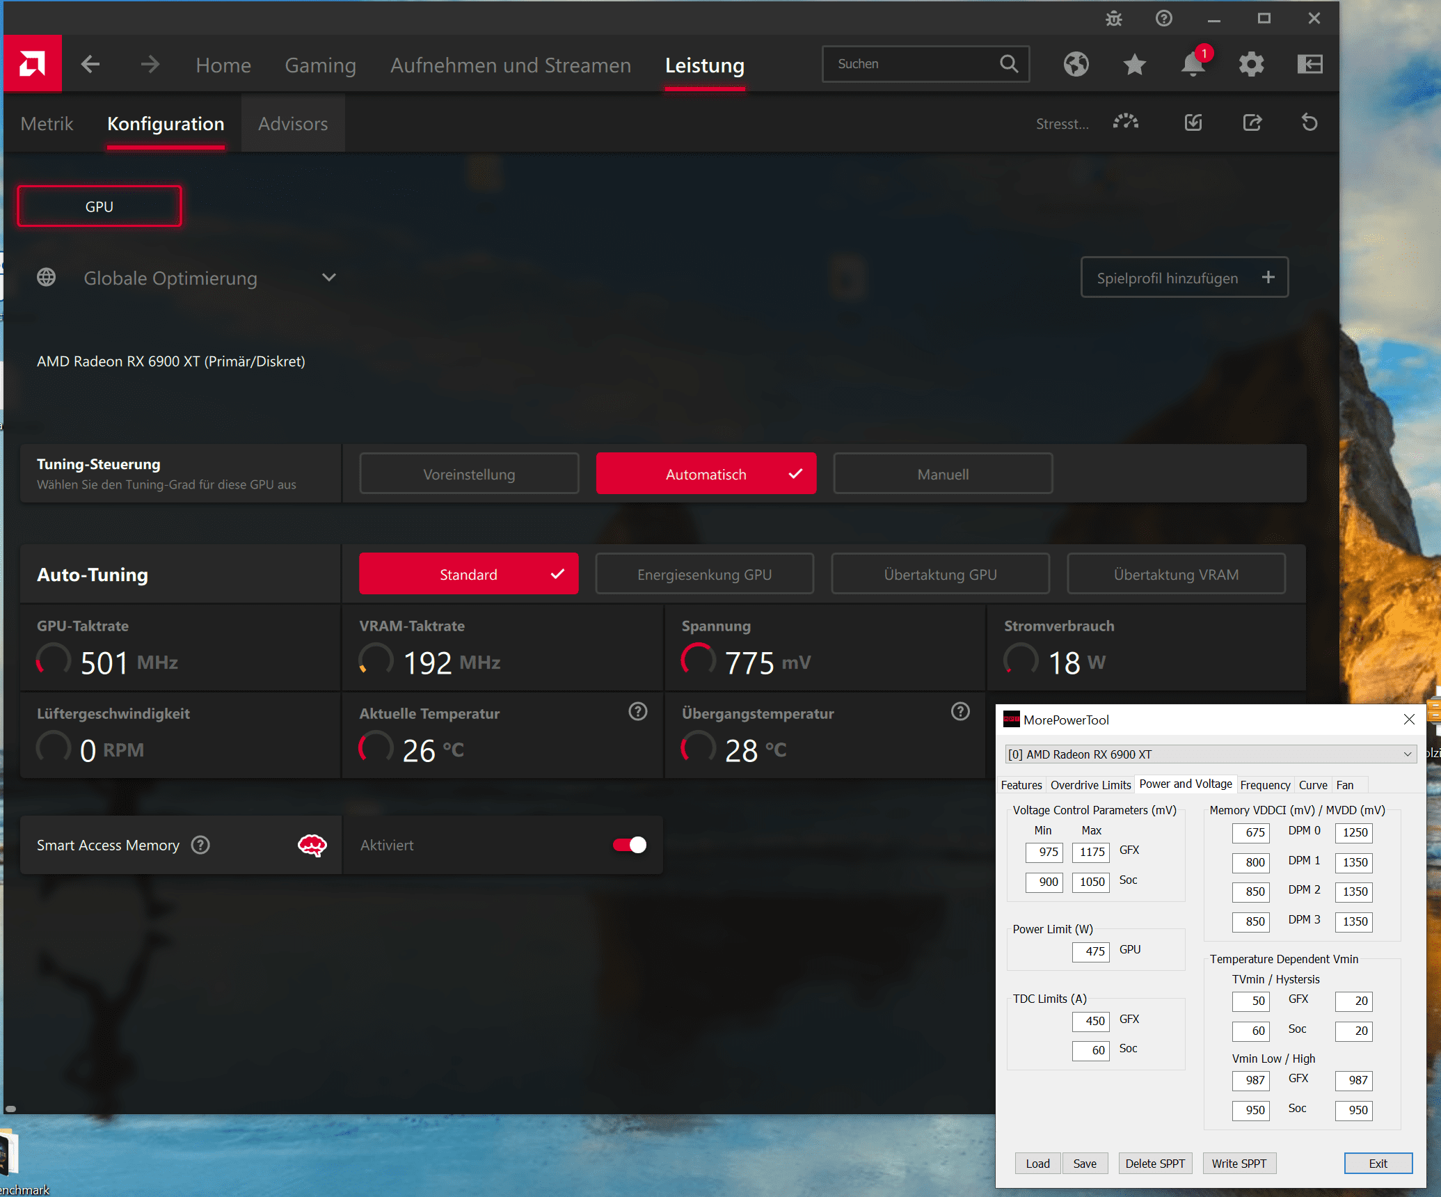Open Curve tab in MorePowerTool
Viewport: 1441px width, 1197px height.
[x=1313, y=785]
